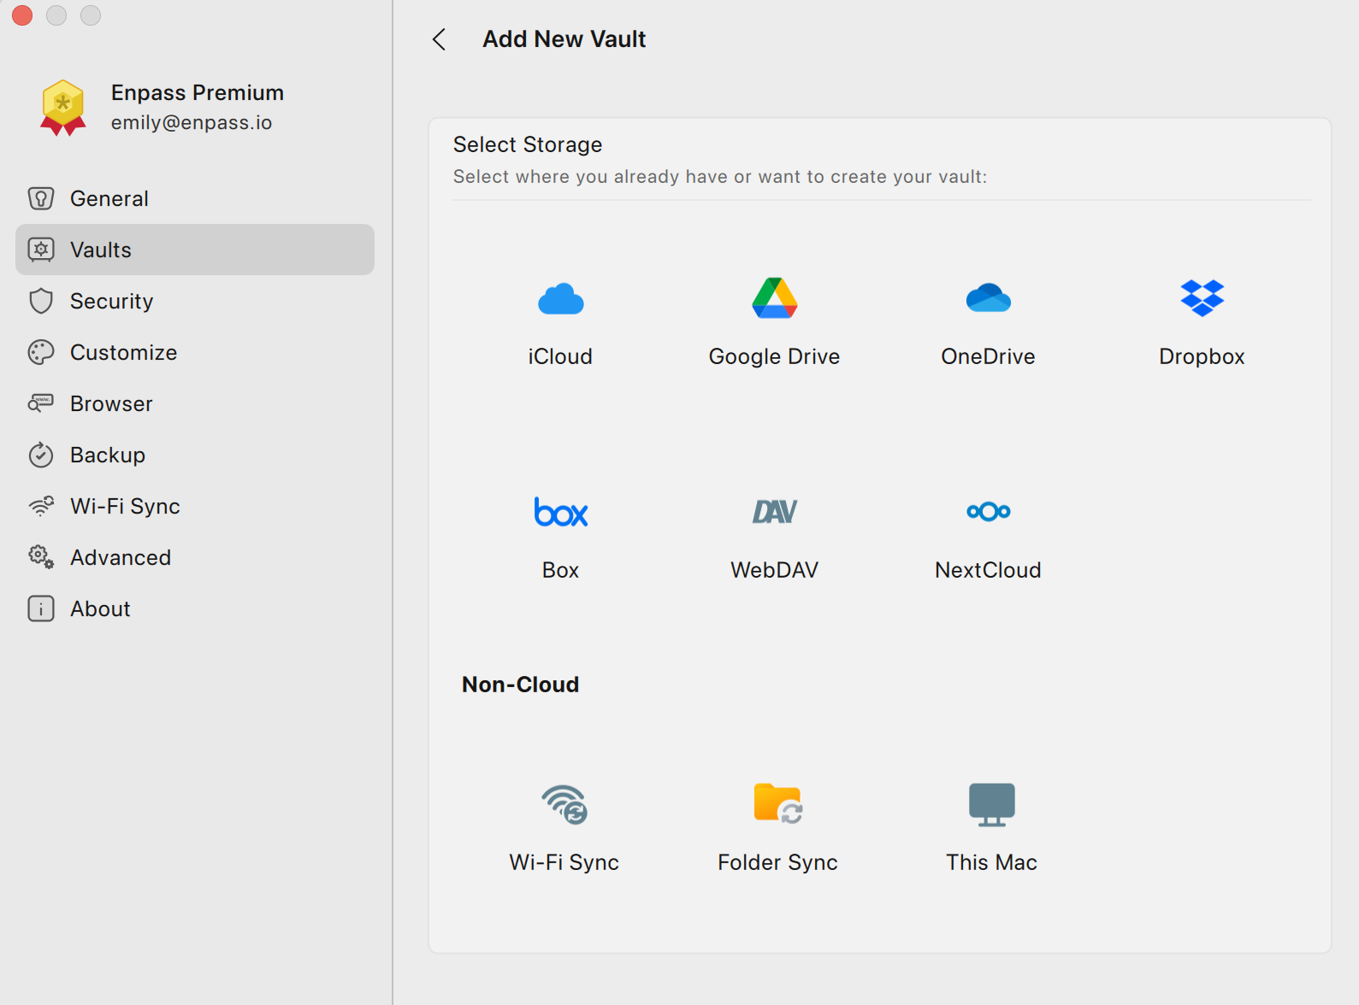Click the Enpass Premium account name

pyautogui.click(x=198, y=92)
